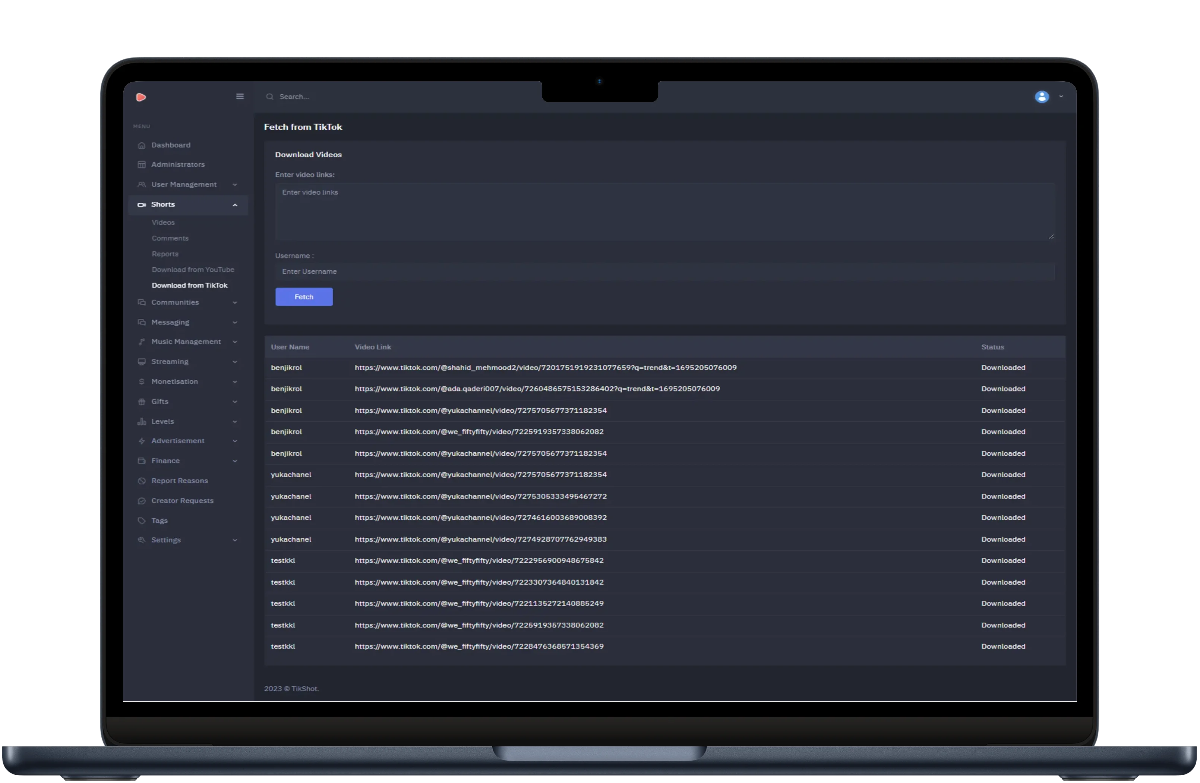
Task: Click the TikShot red logo icon
Action: coord(141,97)
